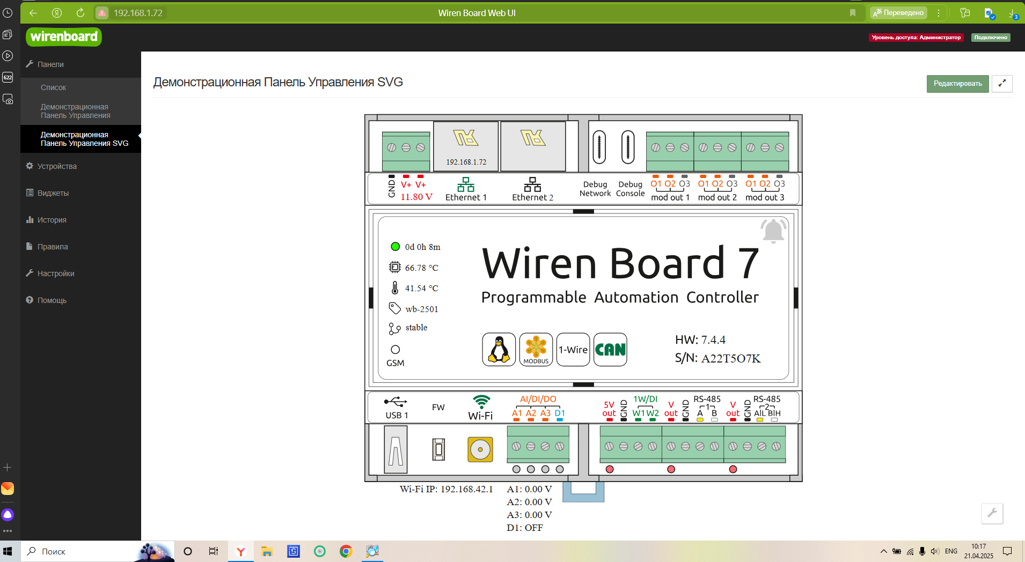The height and width of the screenshot is (562, 1025).
Task: Click the stable release branch icon
Action: [394, 328]
